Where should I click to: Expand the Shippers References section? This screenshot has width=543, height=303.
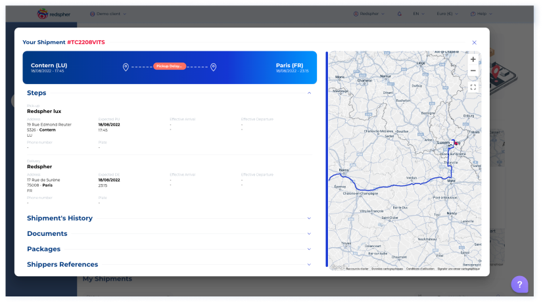pos(309,265)
